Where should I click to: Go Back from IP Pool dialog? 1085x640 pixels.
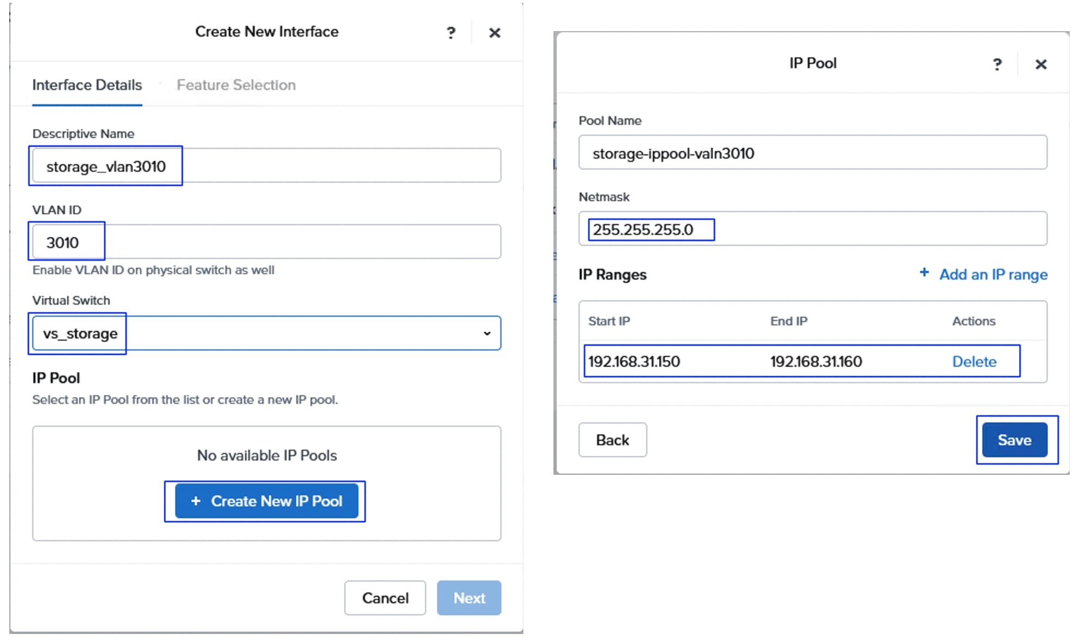612,440
